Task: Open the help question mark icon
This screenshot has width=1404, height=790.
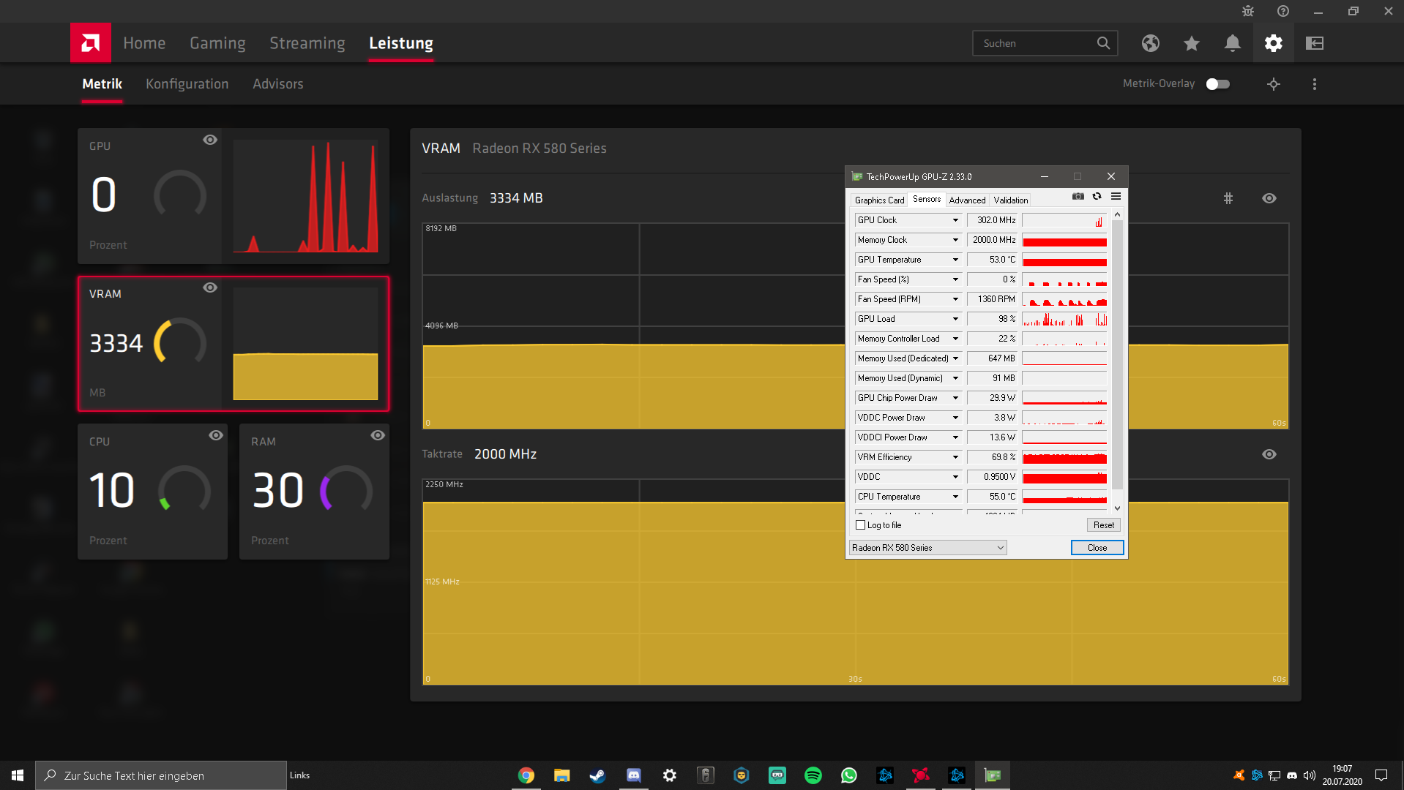Action: 1283,11
